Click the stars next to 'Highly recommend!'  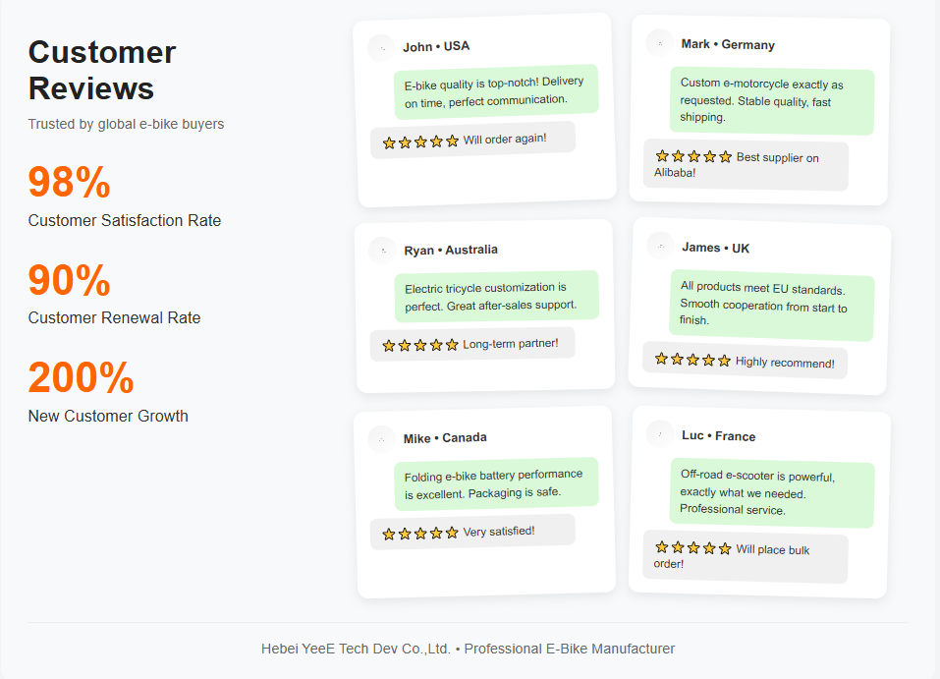[693, 360]
